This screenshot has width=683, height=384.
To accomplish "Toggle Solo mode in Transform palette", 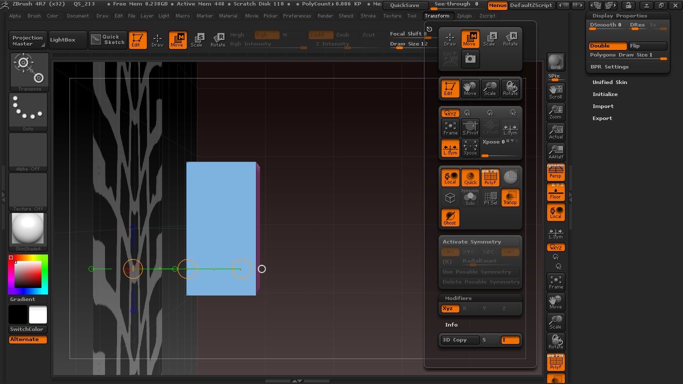I will (470, 197).
